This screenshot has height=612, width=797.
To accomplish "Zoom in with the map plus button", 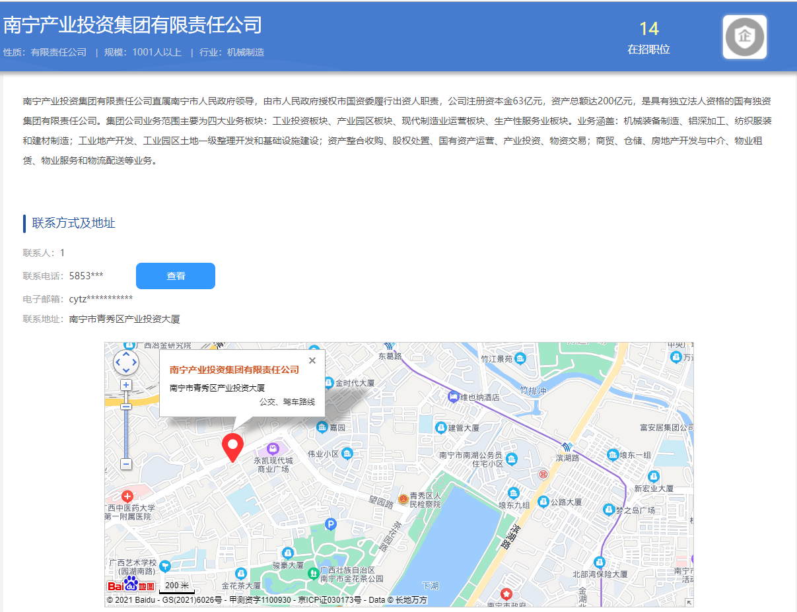I will (126, 385).
